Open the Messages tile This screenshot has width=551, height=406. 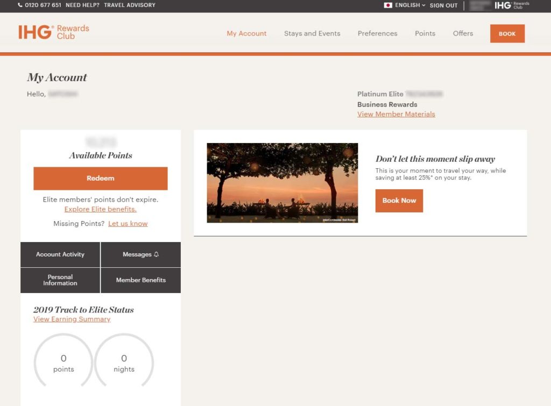(141, 254)
